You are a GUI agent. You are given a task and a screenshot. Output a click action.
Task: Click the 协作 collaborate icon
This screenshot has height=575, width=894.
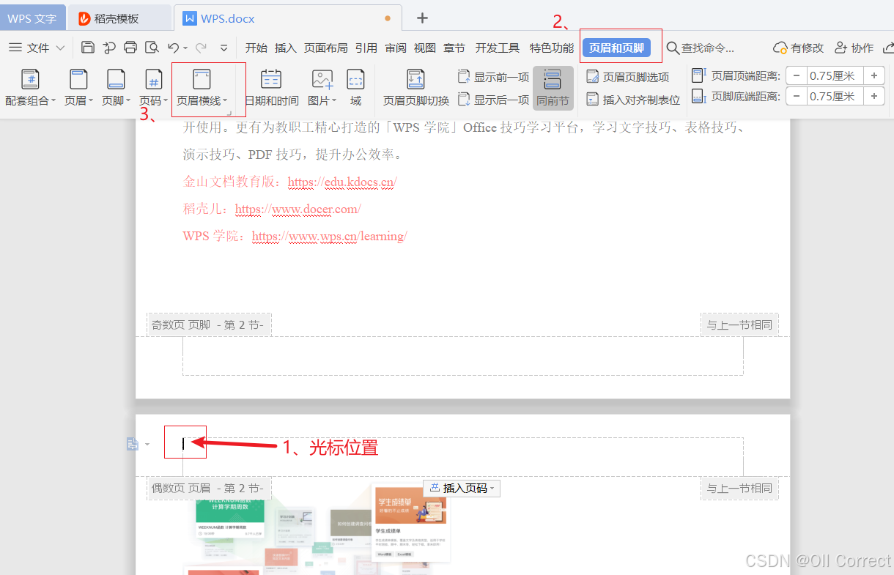pos(841,48)
